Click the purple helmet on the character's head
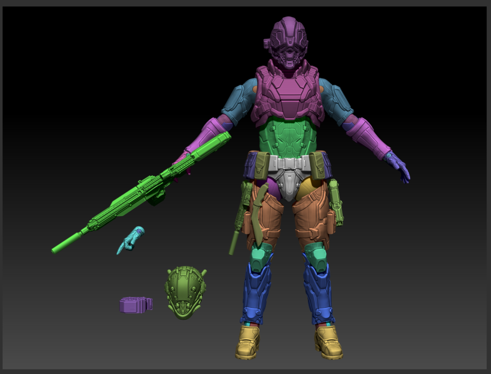The width and height of the screenshot is (491, 374). pyautogui.click(x=288, y=41)
